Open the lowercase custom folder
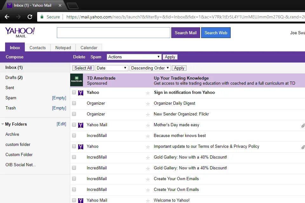305x203 pixels. [x=18, y=145]
